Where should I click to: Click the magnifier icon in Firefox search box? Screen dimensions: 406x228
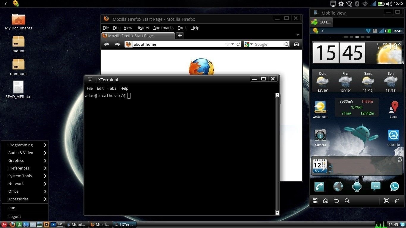coord(287,44)
